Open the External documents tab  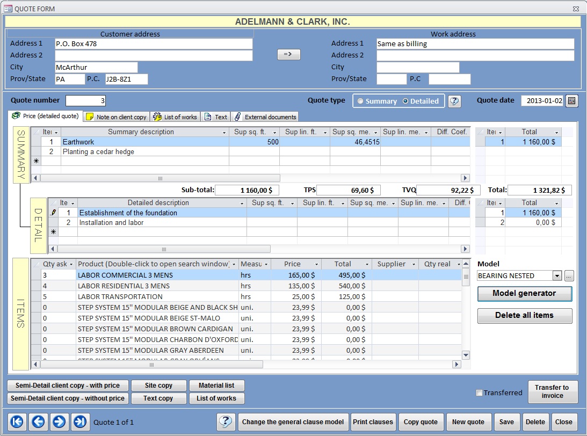265,117
